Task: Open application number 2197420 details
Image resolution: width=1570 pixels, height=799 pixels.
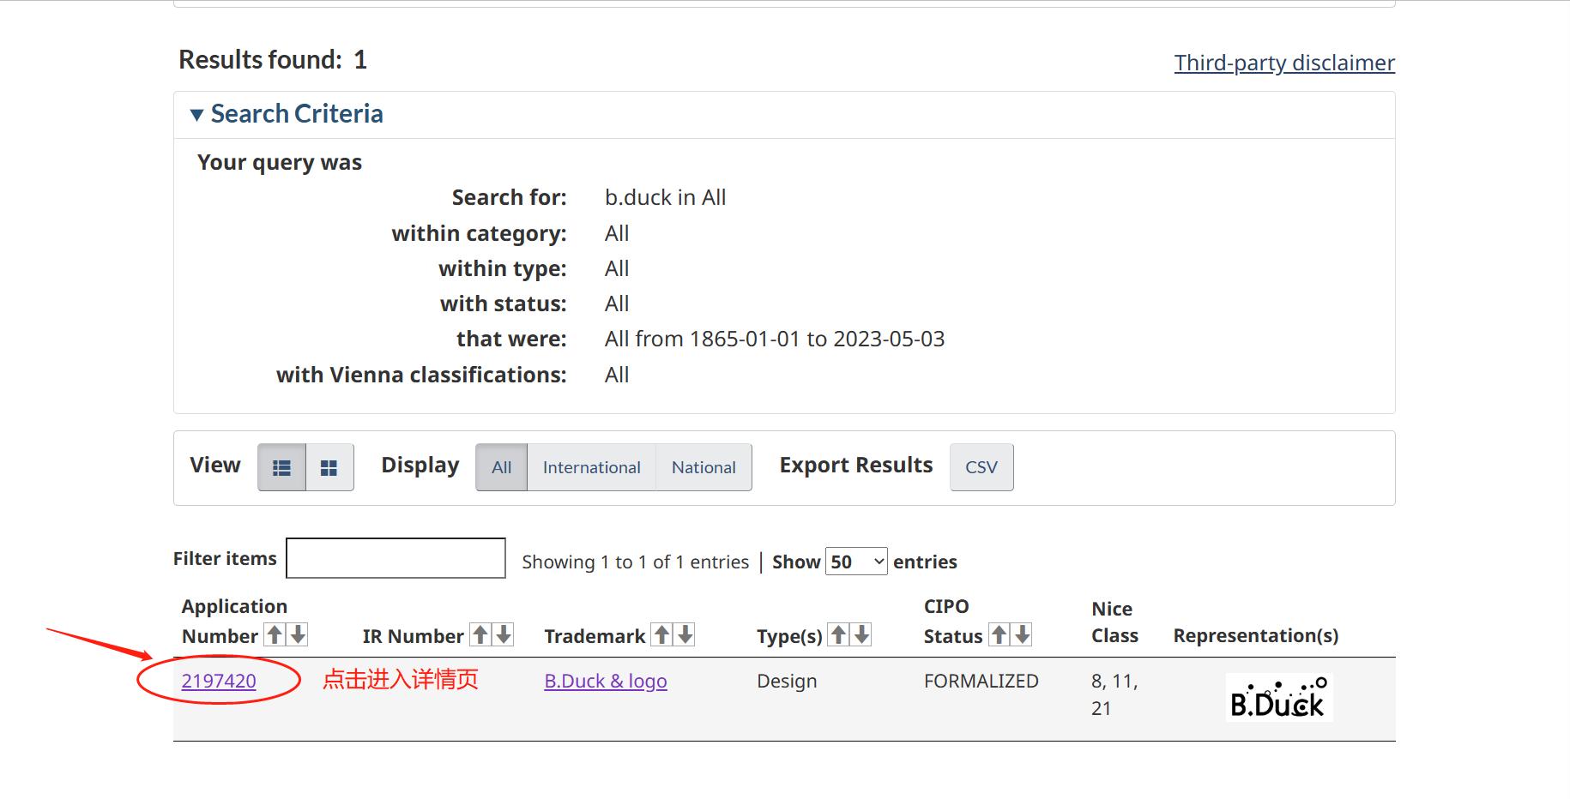Action: pos(219,681)
